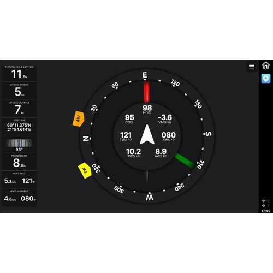273x273 pixels.
Task: Open the blue waypoint map app
Action: (266, 79)
